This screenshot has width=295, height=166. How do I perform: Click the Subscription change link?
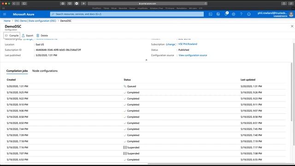click(171, 44)
